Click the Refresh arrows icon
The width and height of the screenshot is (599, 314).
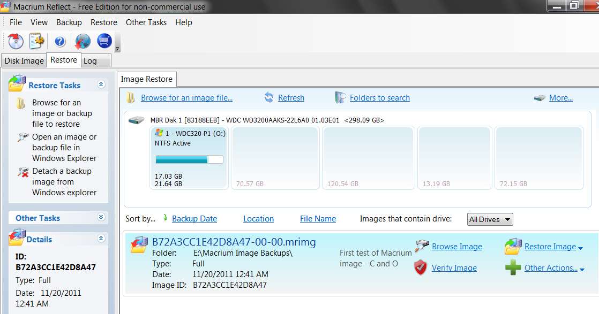pos(269,97)
